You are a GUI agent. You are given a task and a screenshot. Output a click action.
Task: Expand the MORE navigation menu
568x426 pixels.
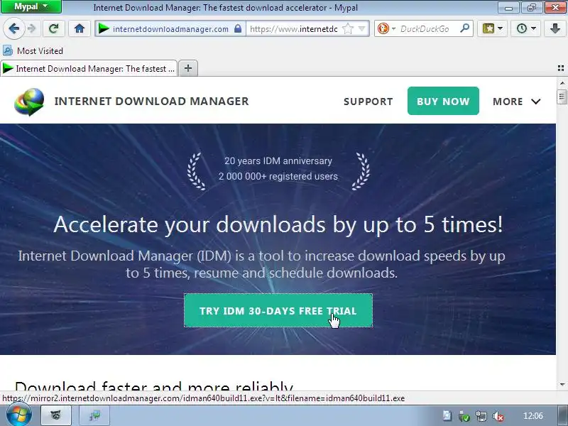coord(517,102)
